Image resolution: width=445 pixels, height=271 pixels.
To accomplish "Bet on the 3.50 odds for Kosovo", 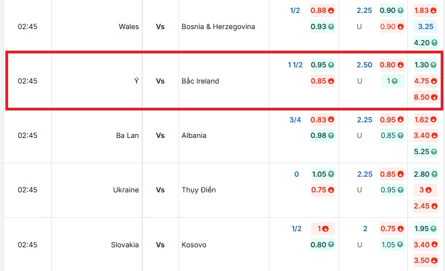I will tap(426, 261).
